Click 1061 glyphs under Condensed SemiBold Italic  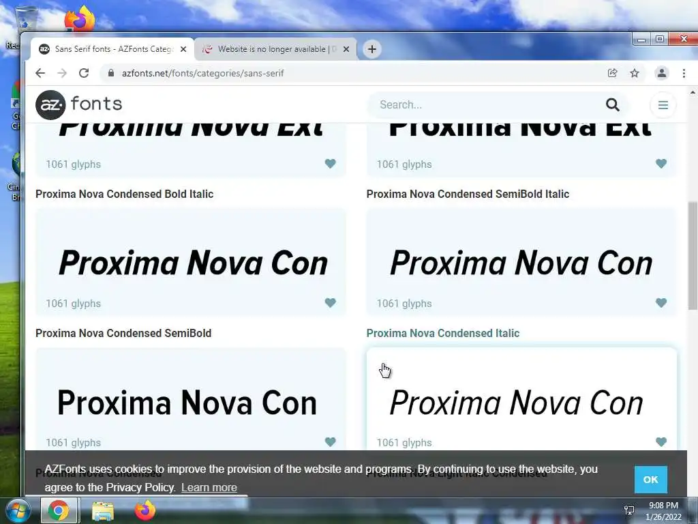pyautogui.click(x=404, y=304)
